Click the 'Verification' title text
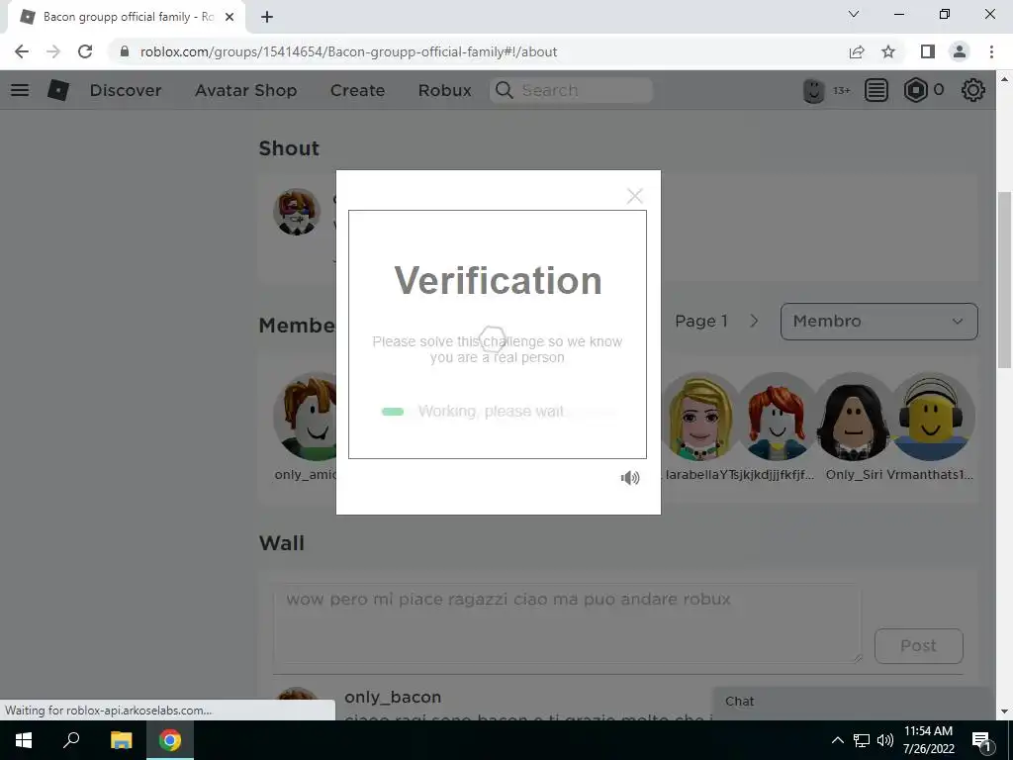The width and height of the screenshot is (1013, 760). (x=498, y=280)
